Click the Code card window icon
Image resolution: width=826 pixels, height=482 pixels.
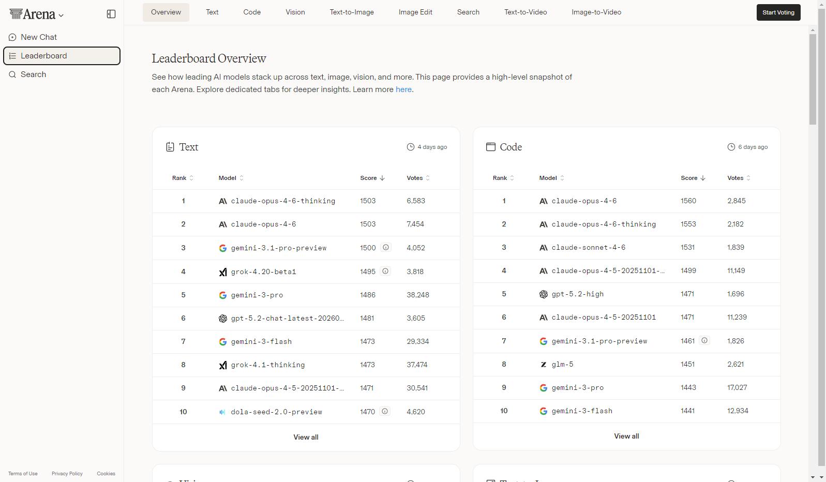[x=491, y=147]
